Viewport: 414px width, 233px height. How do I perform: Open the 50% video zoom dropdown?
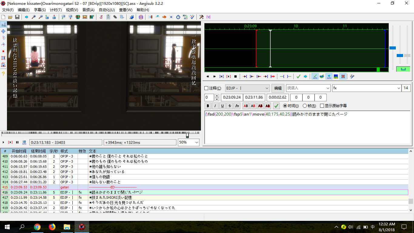[196, 142]
